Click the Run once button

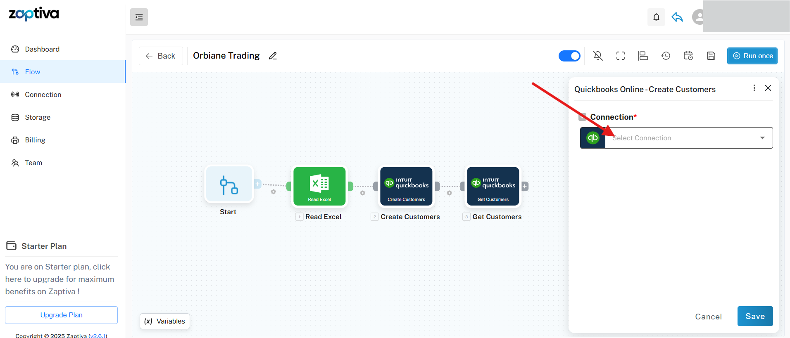coord(752,56)
